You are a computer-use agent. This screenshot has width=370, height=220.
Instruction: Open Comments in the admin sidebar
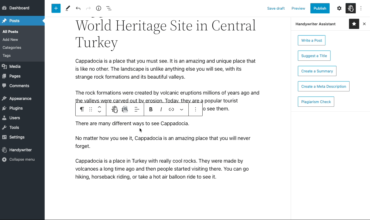(x=22, y=86)
